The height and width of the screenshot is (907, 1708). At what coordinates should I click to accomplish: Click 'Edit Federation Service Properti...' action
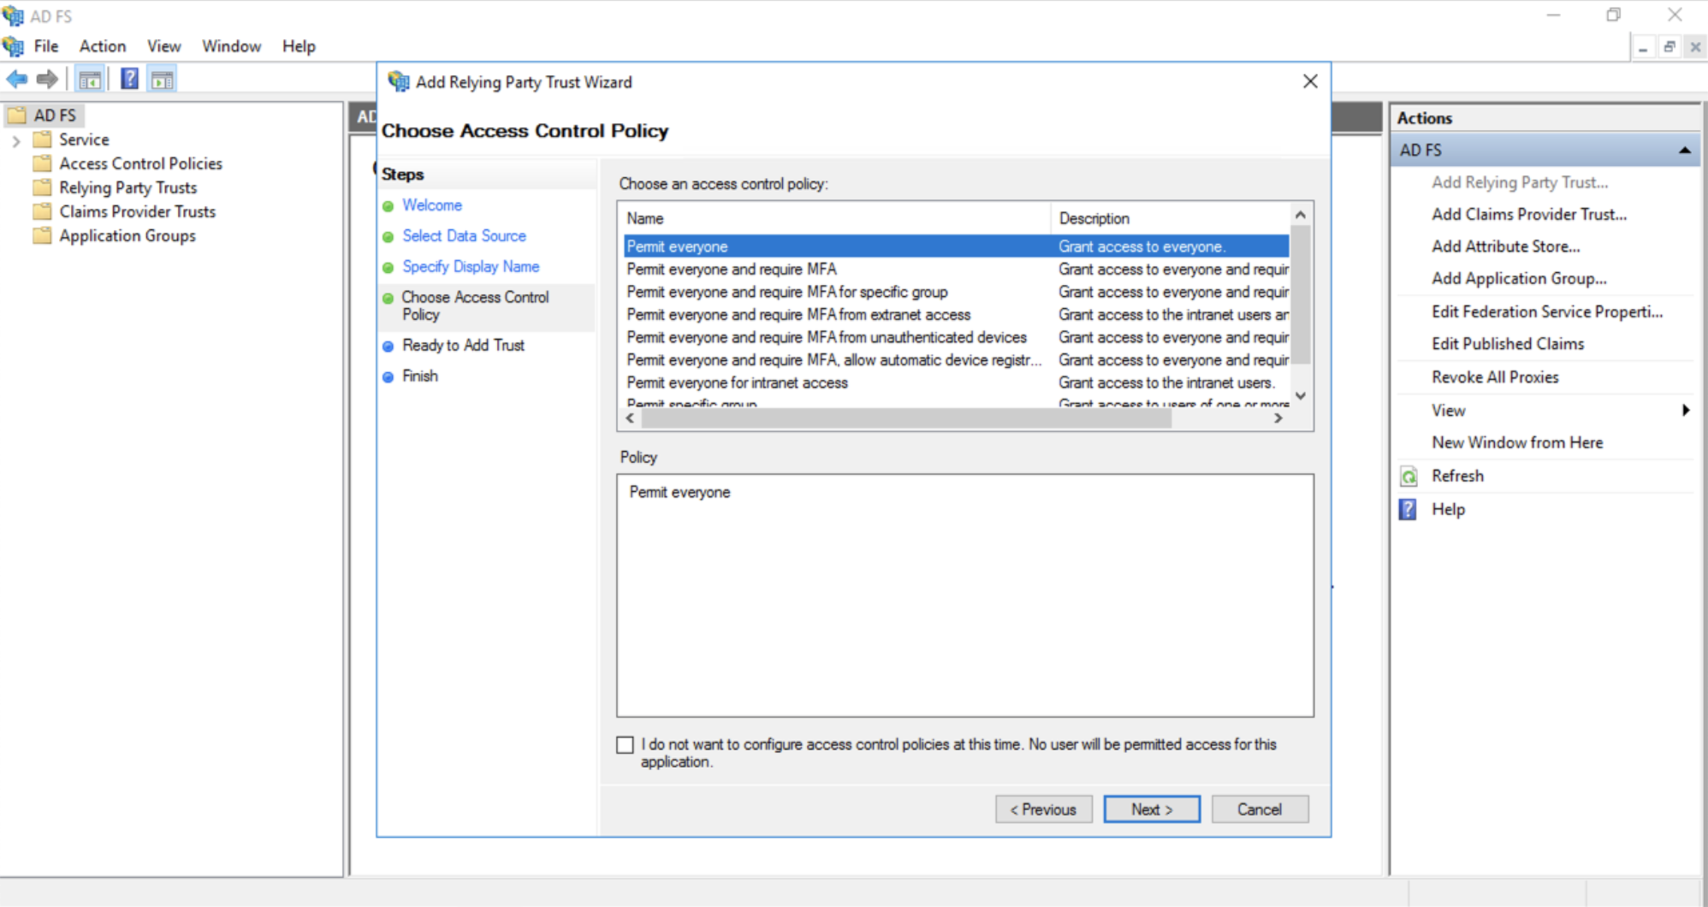(x=1547, y=312)
